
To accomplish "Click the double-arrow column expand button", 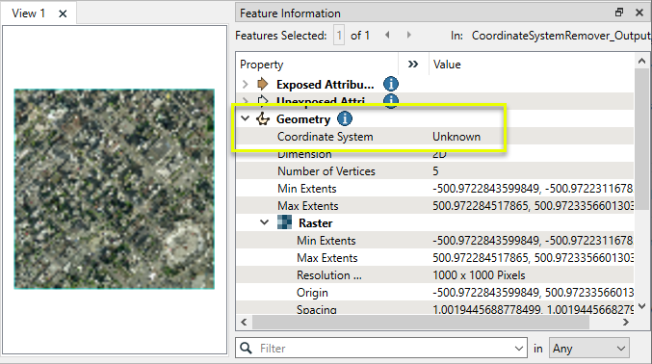I will tap(413, 65).
